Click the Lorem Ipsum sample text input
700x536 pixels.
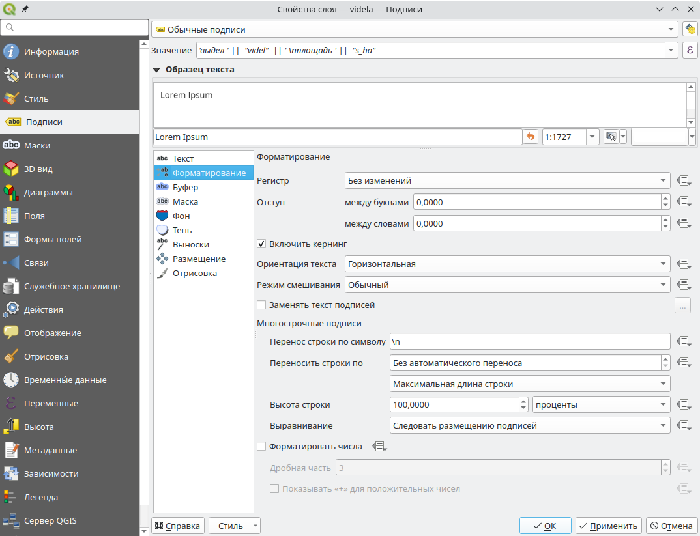pos(338,137)
